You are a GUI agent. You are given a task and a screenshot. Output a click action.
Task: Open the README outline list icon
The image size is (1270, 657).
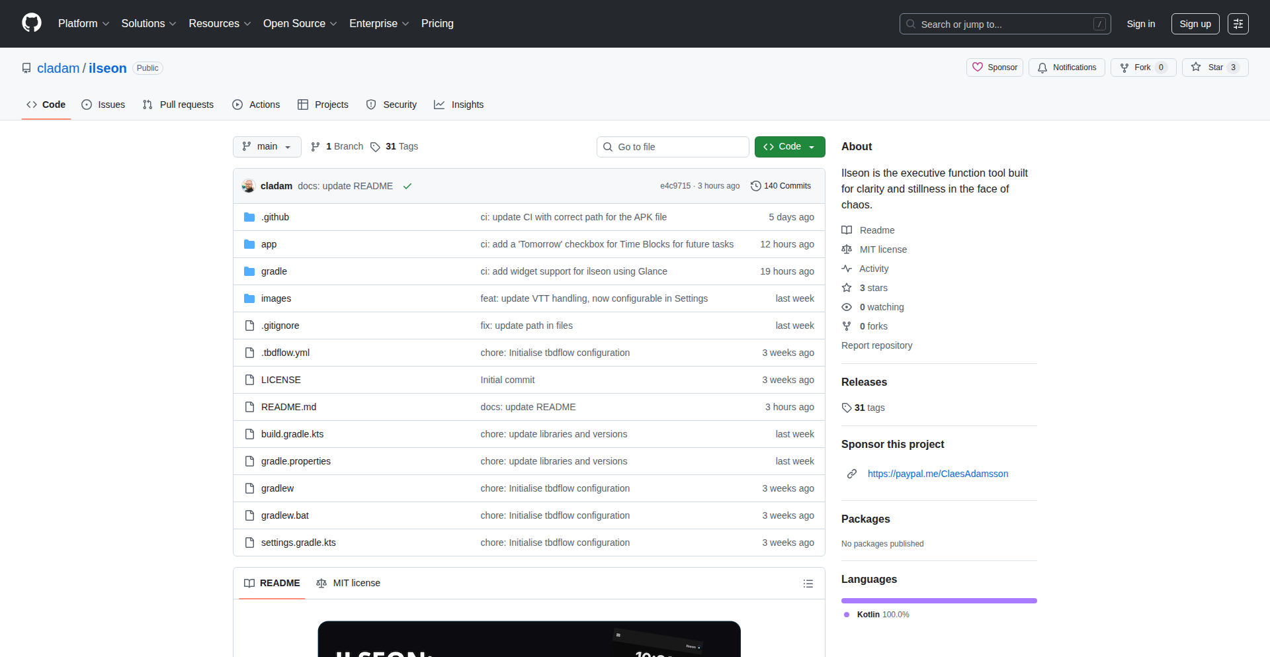(808, 583)
